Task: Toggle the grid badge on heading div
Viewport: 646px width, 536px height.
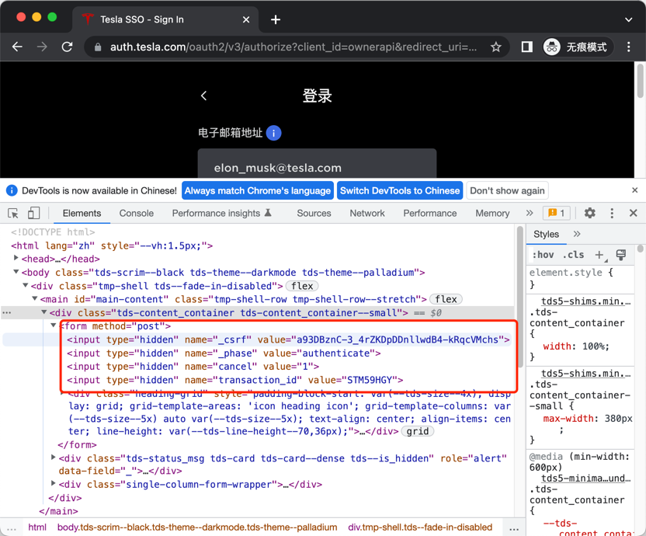Action: [x=418, y=431]
